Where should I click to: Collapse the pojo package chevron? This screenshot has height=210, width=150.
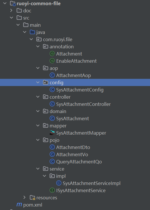[38, 140]
